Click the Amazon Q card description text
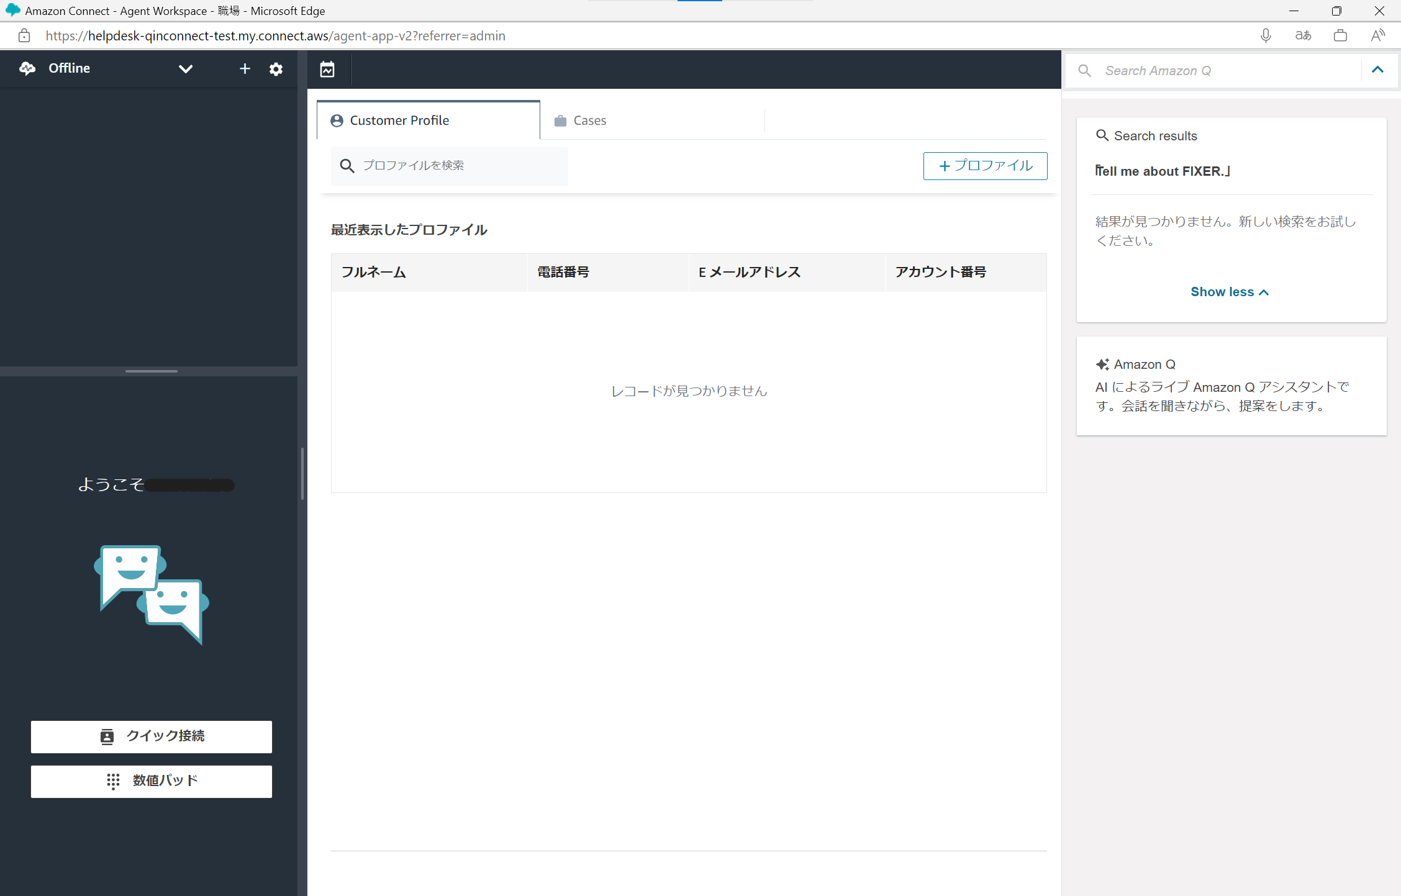Screen dimensions: 1401x896 1222,396
